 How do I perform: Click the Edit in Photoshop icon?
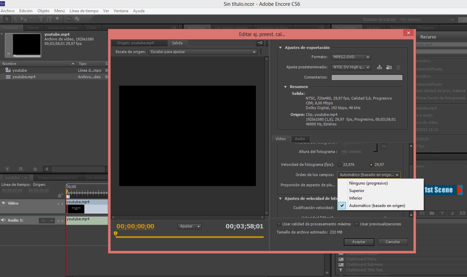click(69, 19)
